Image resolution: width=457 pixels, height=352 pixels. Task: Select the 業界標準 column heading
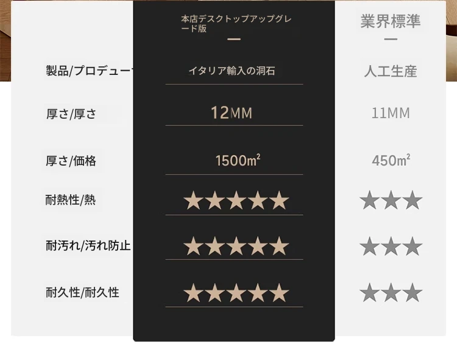click(391, 21)
